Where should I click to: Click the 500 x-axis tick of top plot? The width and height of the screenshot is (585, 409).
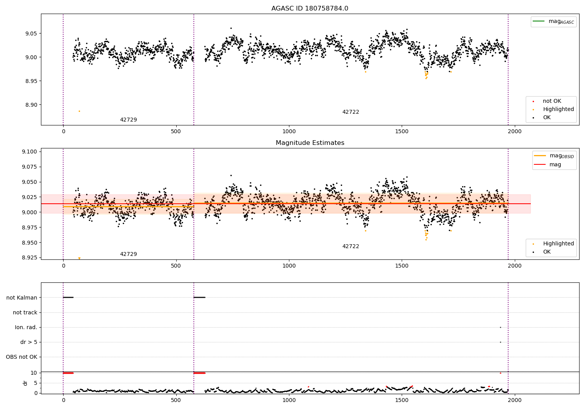176,132
